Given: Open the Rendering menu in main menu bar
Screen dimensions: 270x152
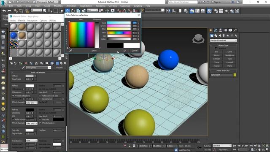Looking at the screenshot, I should click(100, 6).
